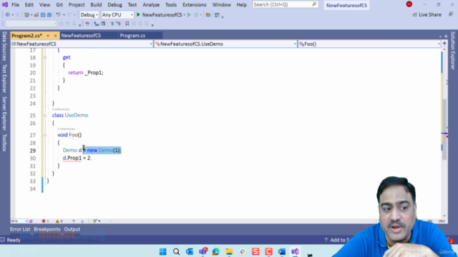Click the feedback icon at the top right
The height and width of the screenshot is (257, 458).
451,14
